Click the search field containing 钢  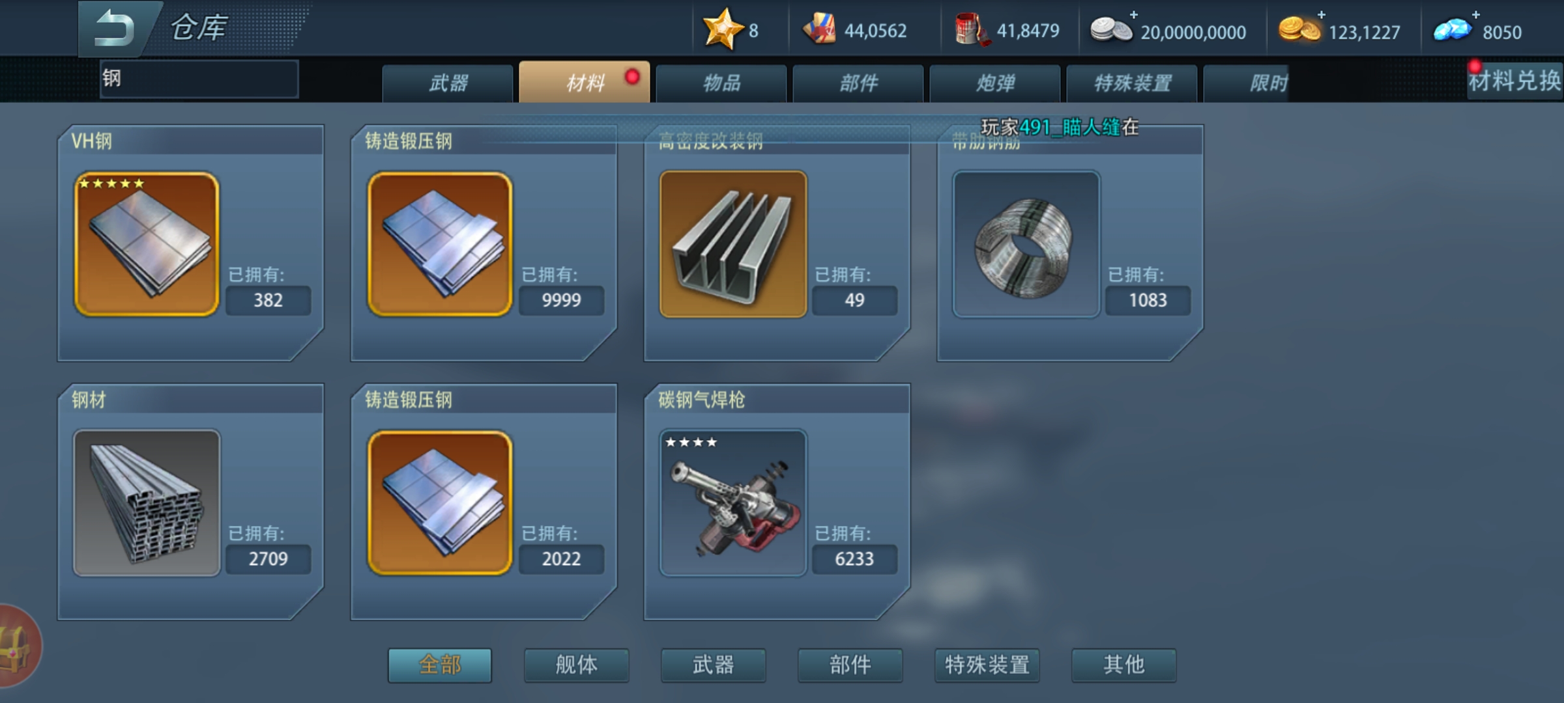point(199,79)
